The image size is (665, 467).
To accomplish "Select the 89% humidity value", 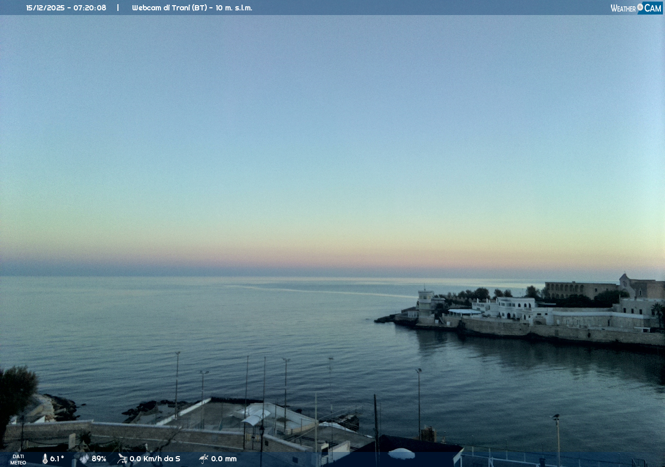I will (x=99, y=459).
